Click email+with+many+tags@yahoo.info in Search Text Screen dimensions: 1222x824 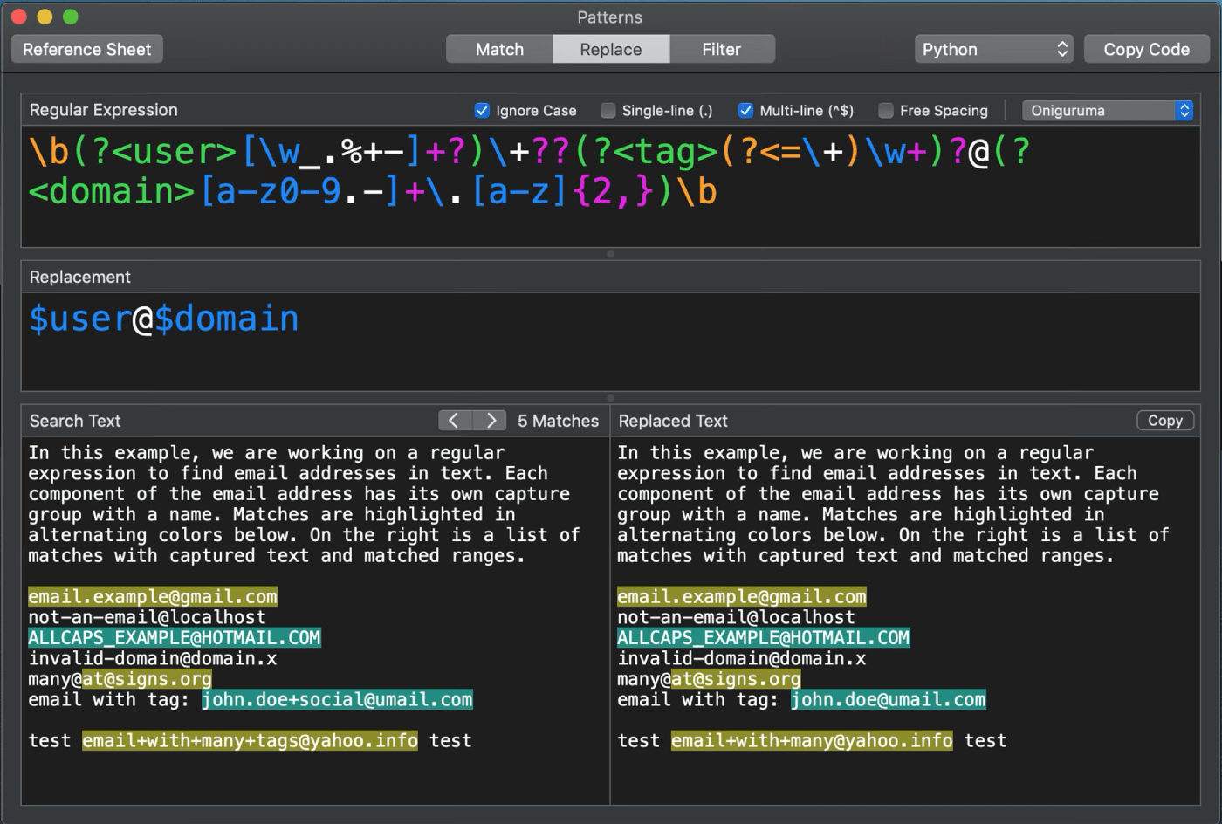coord(250,741)
